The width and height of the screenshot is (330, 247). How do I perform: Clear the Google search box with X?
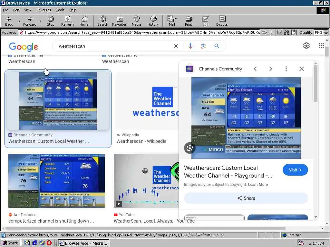coord(176,46)
